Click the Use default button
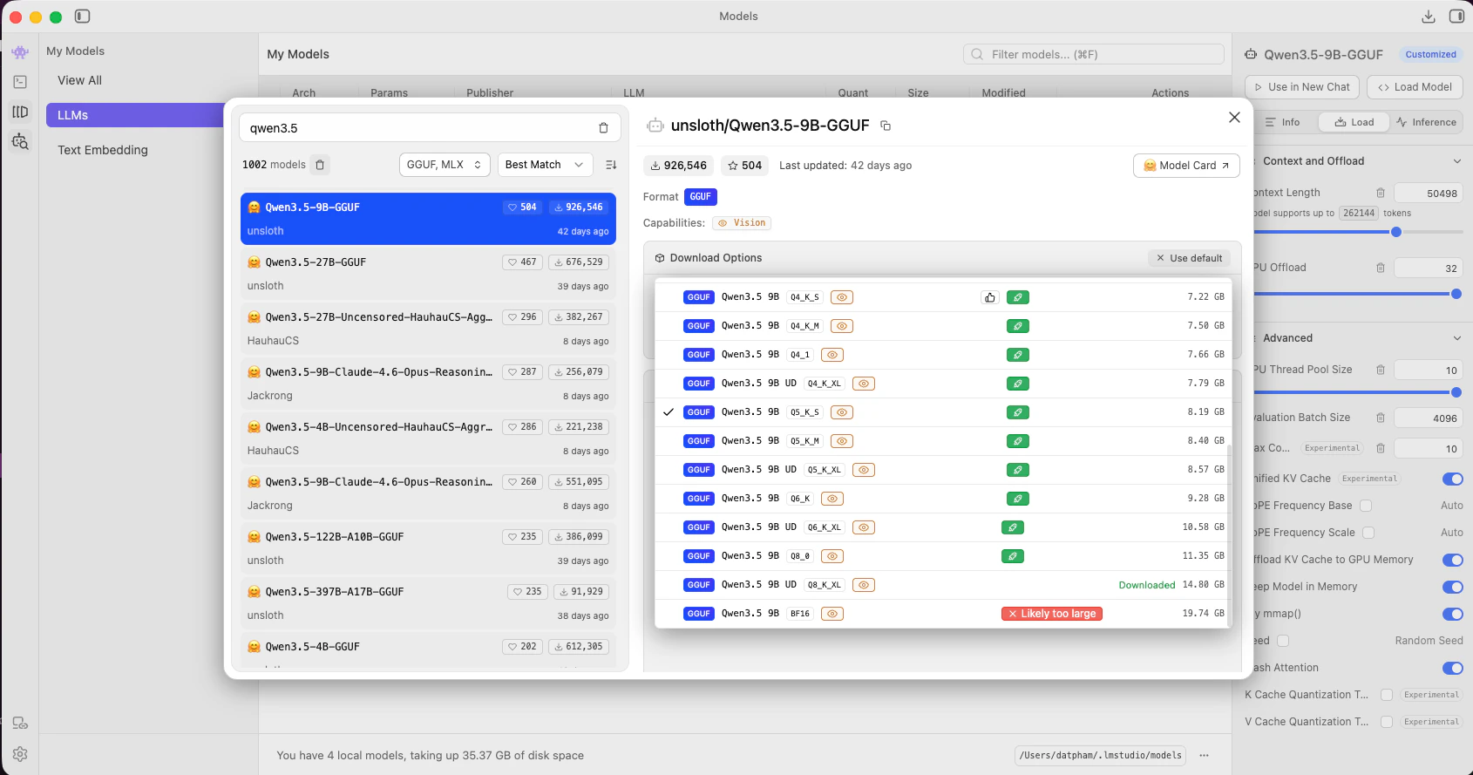 [1189, 258]
